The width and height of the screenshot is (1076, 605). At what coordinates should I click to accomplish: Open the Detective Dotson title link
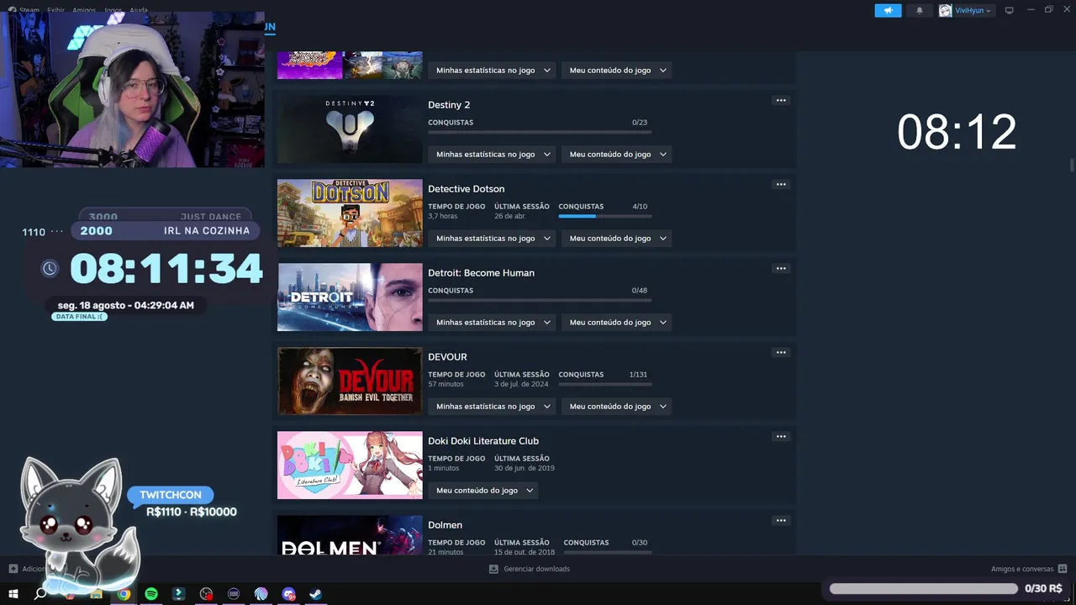[x=466, y=189]
